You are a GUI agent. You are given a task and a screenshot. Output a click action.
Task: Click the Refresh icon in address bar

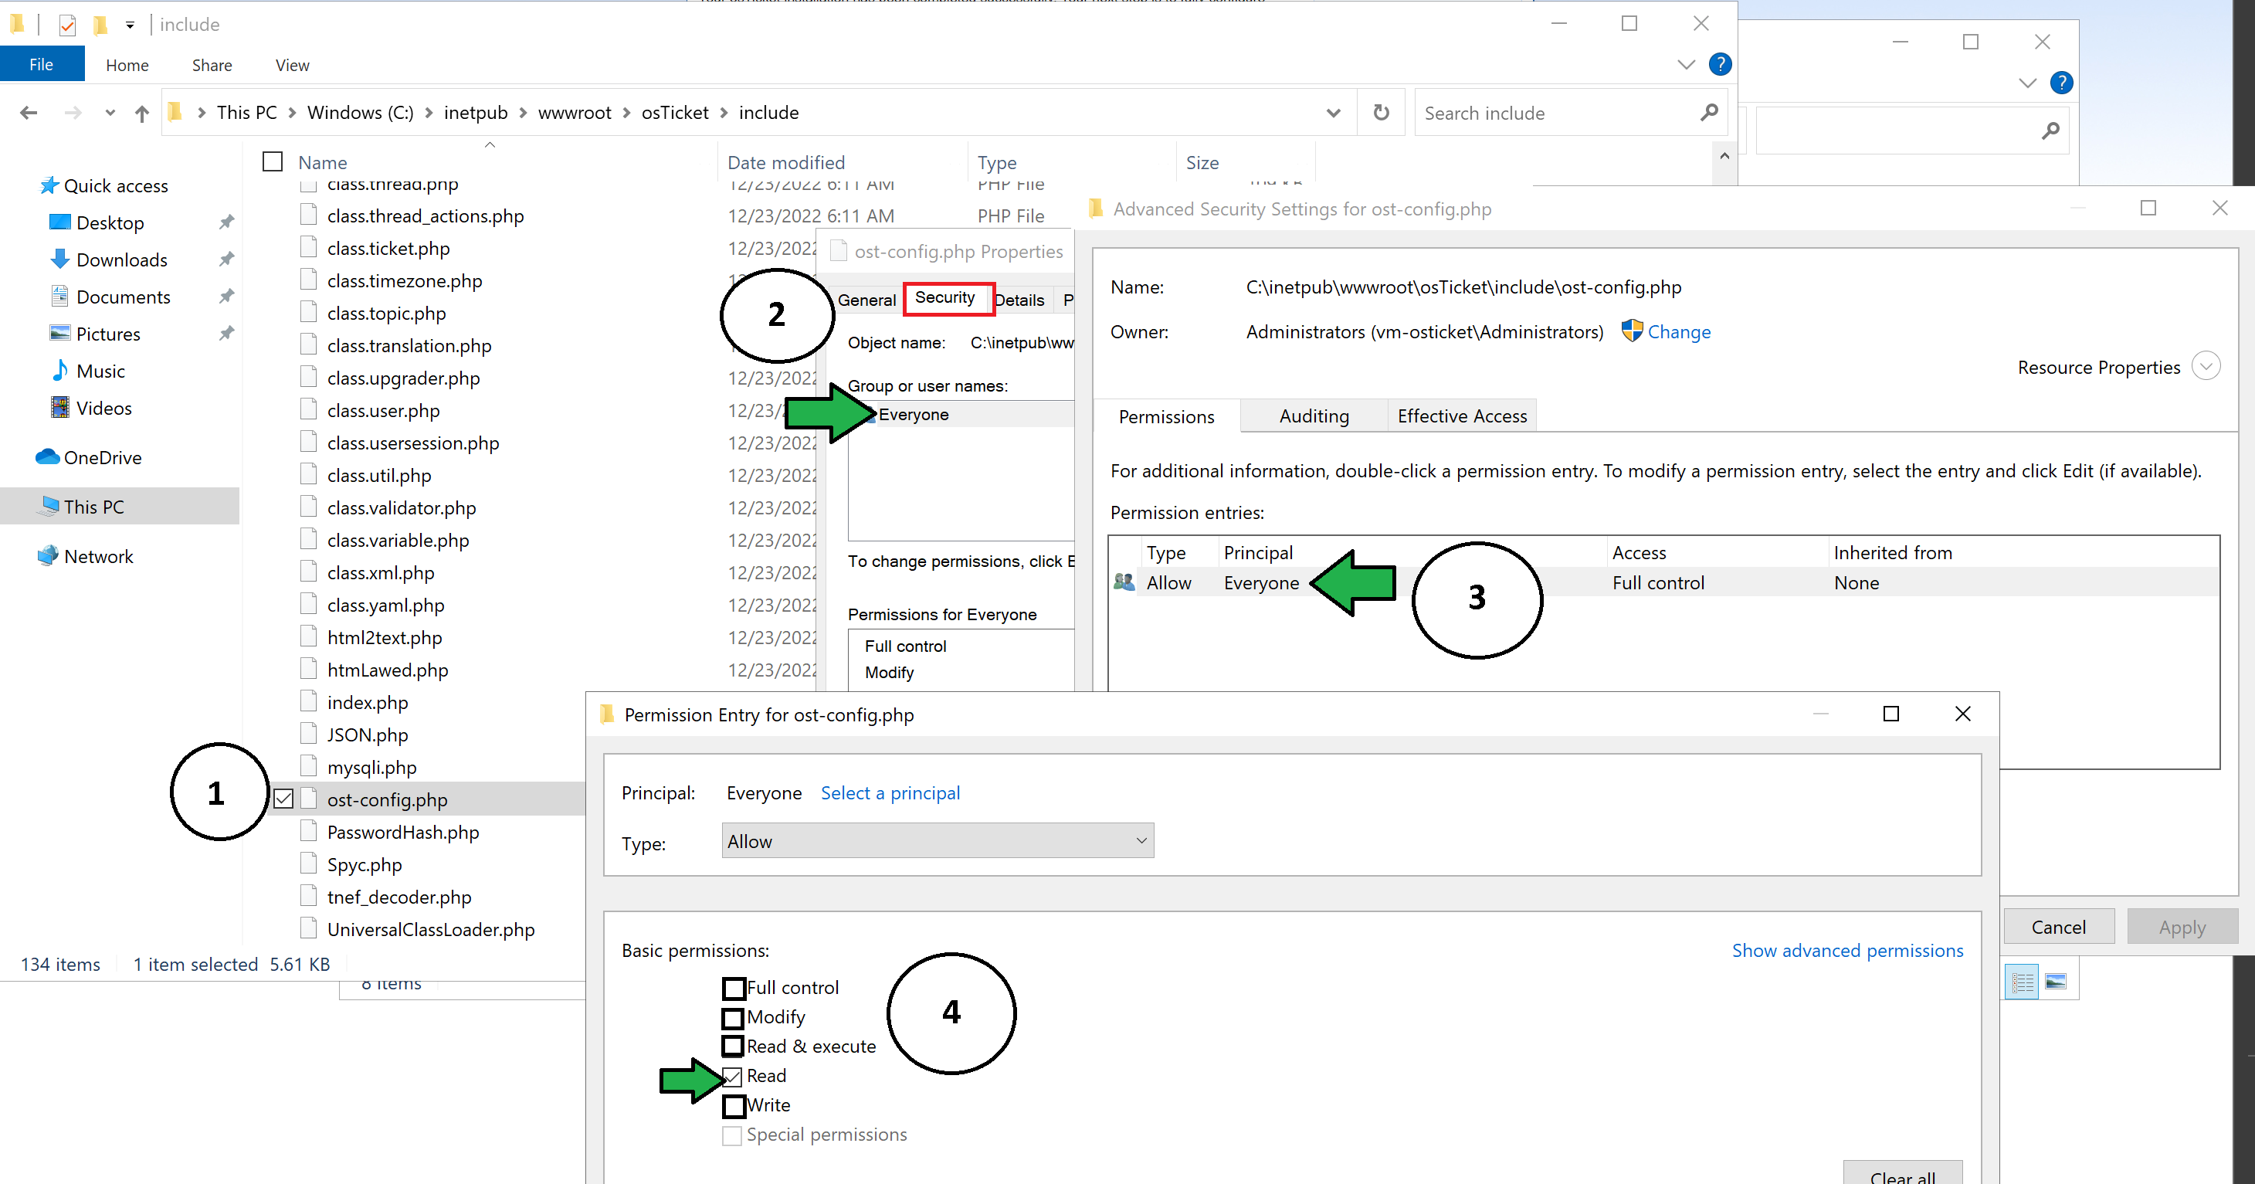(x=1381, y=113)
